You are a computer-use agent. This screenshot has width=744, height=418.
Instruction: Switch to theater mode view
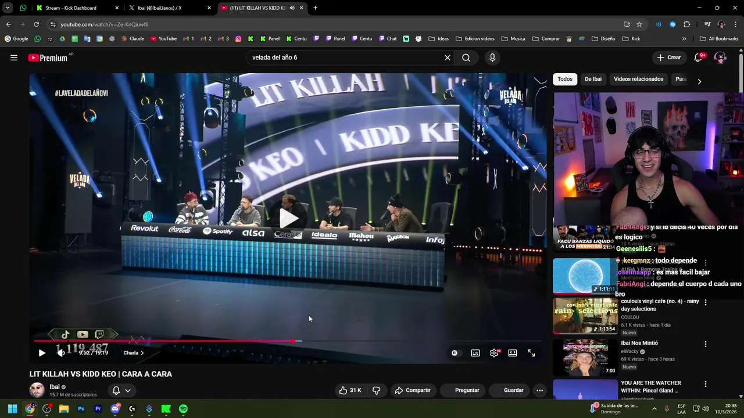tap(513, 353)
